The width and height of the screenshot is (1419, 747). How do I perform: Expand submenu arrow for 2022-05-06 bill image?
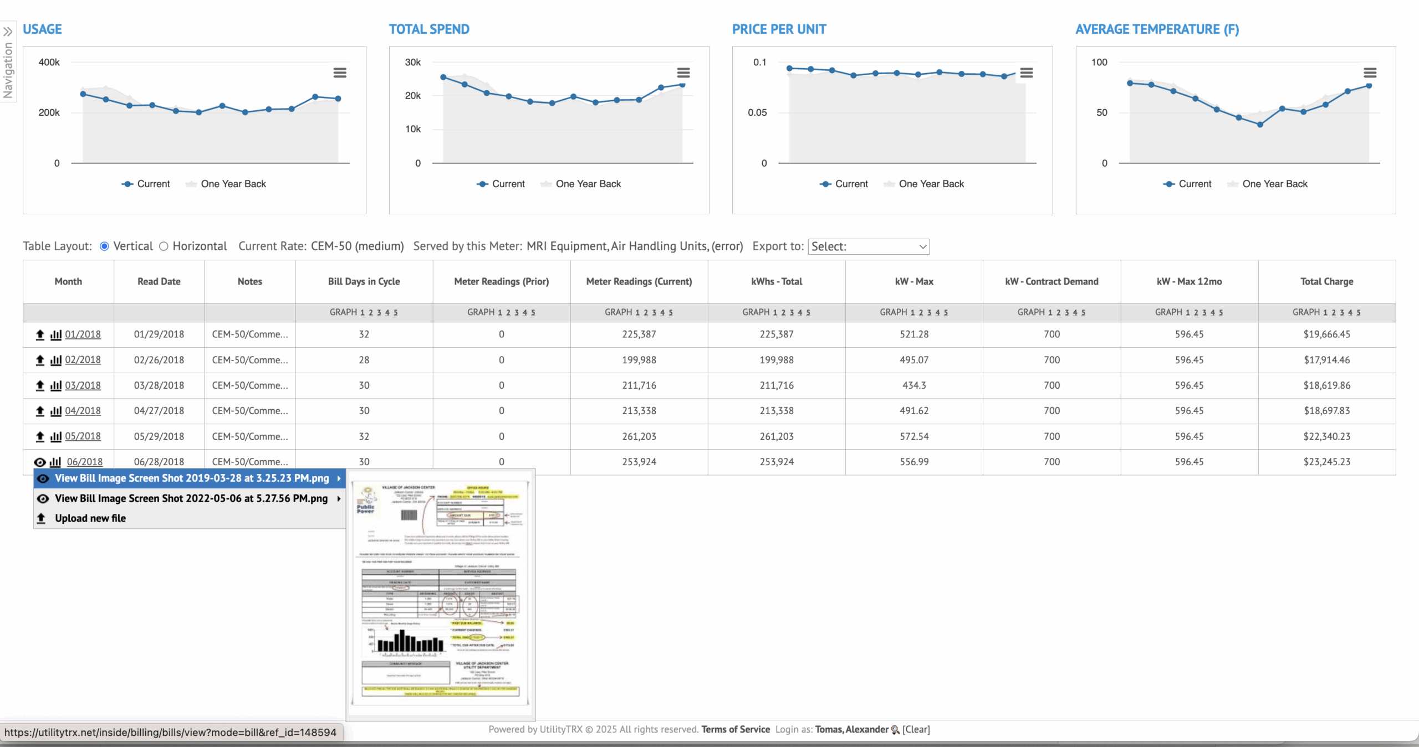click(x=339, y=498)
